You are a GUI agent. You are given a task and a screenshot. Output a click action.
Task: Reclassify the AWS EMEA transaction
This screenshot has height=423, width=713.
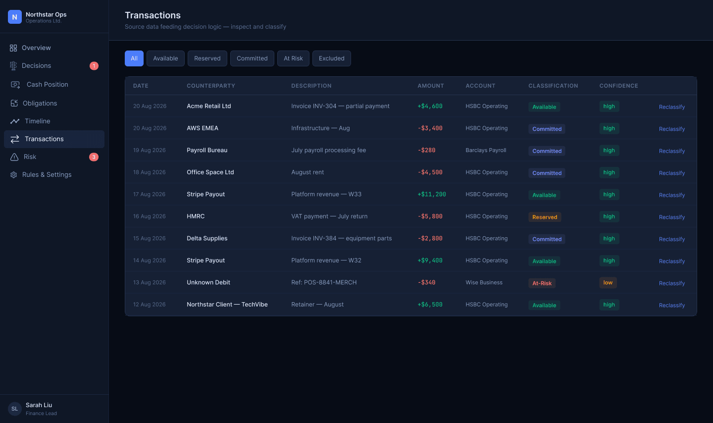pos(672,129)
